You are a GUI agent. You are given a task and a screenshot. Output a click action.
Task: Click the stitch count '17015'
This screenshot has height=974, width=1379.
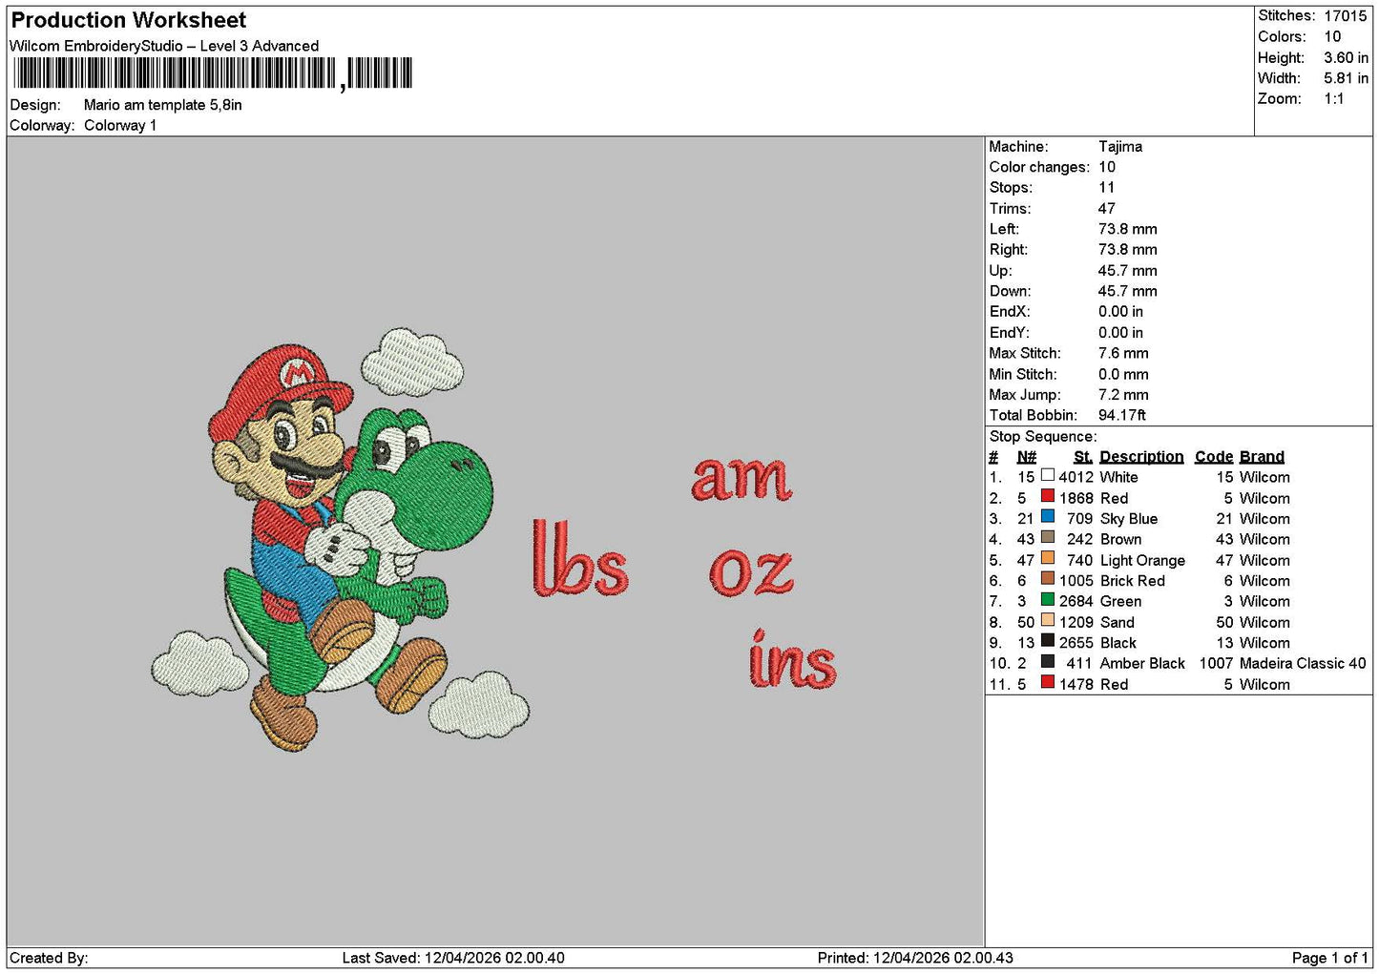[x=1345, y=16]
